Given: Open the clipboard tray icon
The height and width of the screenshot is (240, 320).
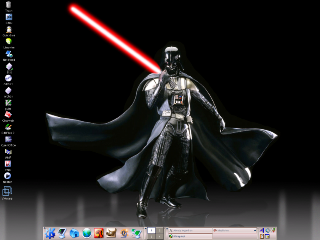Looking at the screenshot, I should 262,236.
